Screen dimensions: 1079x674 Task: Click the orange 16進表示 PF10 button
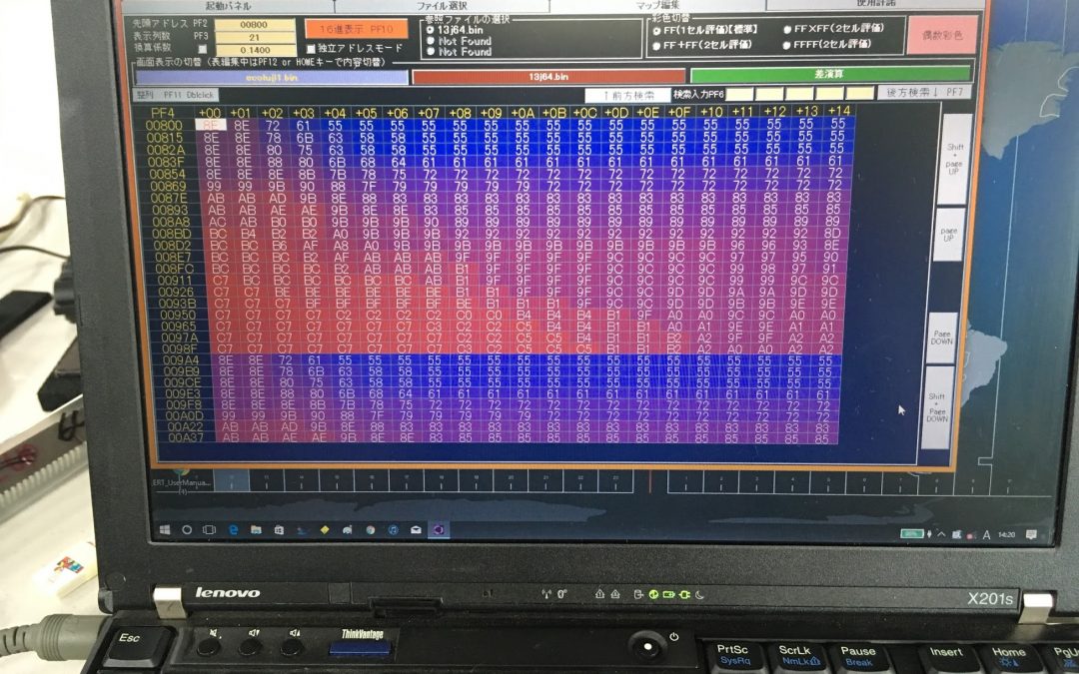356,30
